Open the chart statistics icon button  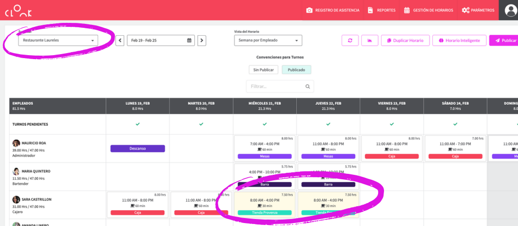tap(370, 40)
